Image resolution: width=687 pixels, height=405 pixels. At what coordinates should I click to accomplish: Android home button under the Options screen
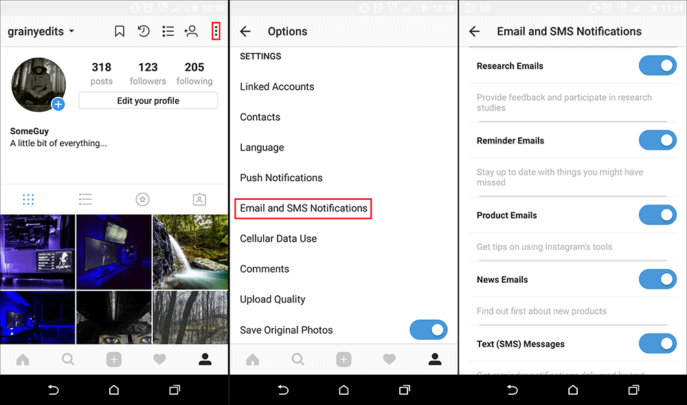pyautogui.click(x=344, y=390)
